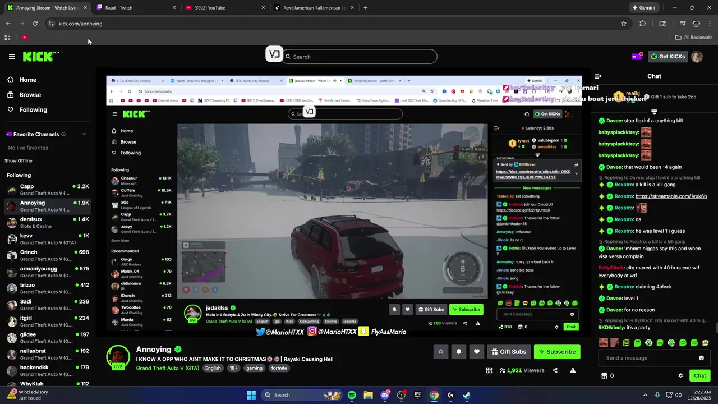Click Chrome bookmark star icon
This screenshot has height=404, width=718.
[624, 24]
